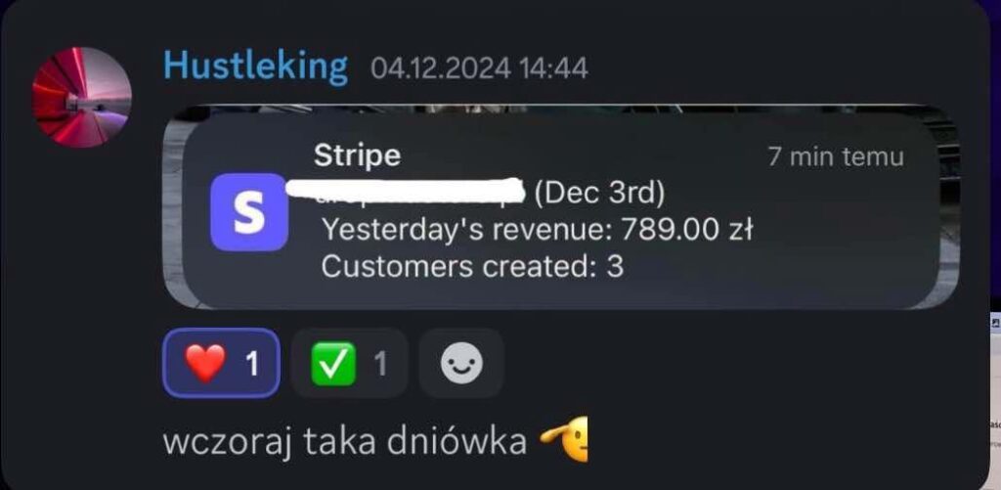Toggle the green checkmark reaction
1001x490 pixels.
(349, 363)
